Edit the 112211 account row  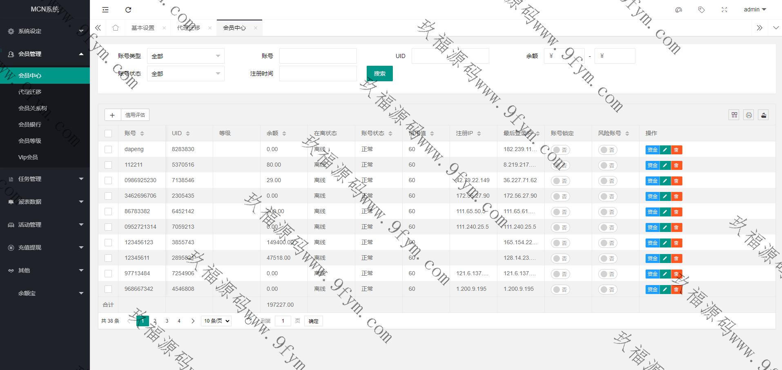pos(665,165)
